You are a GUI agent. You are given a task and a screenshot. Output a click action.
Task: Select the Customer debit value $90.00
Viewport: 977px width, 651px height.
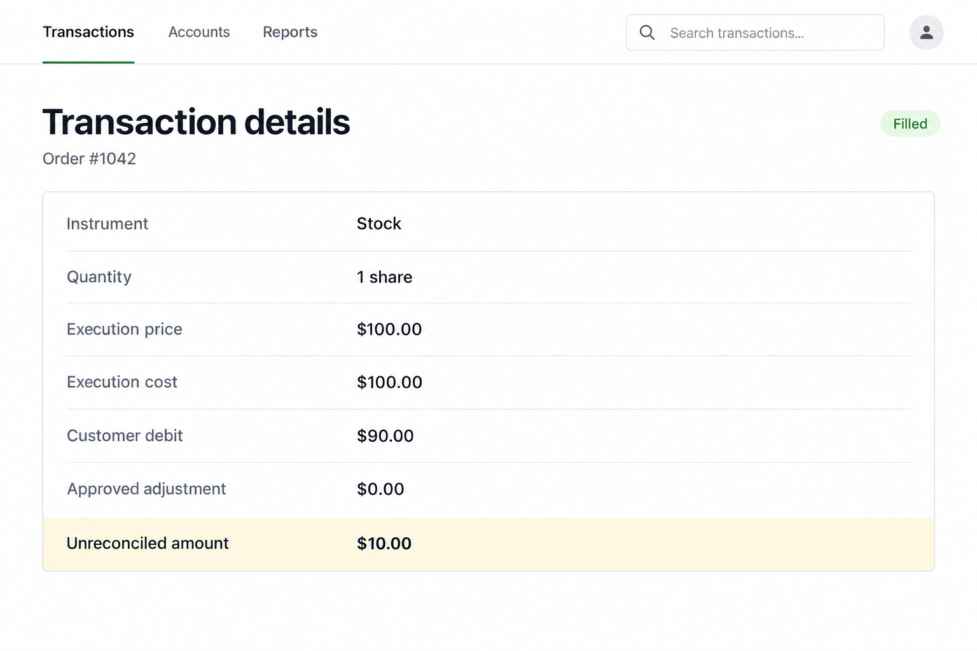point(385,435)
